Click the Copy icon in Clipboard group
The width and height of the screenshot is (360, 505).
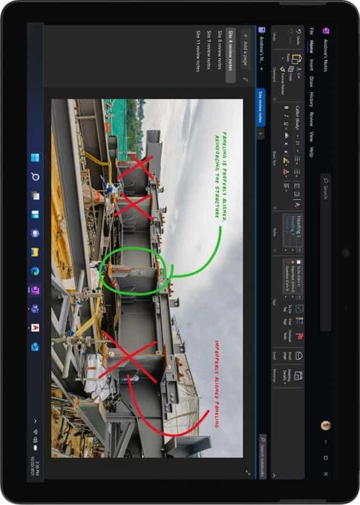[291, 69]
